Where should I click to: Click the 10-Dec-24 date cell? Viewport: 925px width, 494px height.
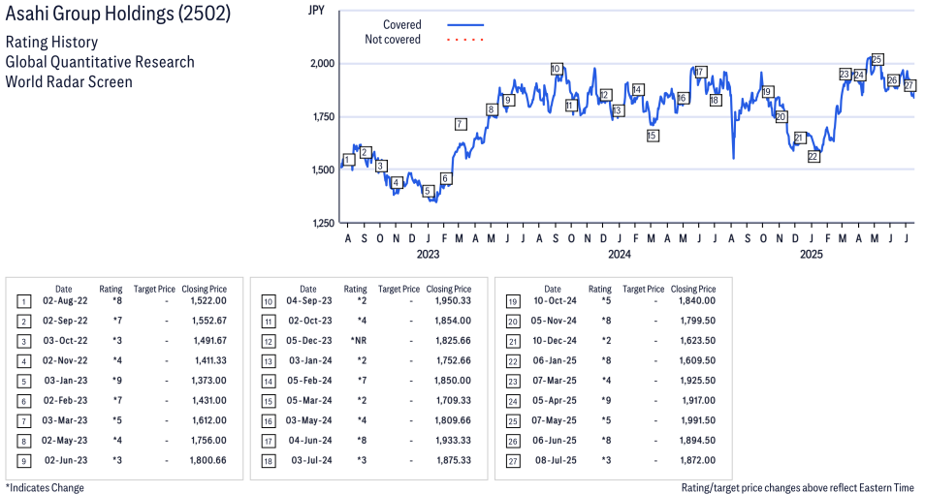coord(554,341)
